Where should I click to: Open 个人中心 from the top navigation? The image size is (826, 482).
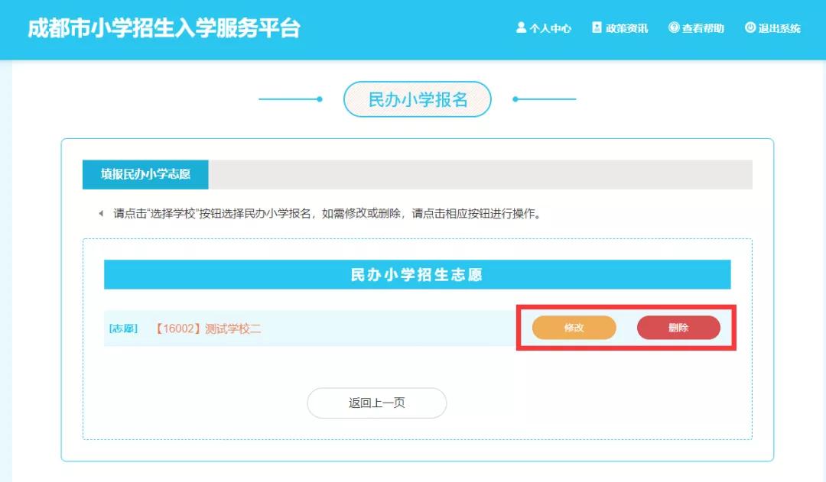549,27
